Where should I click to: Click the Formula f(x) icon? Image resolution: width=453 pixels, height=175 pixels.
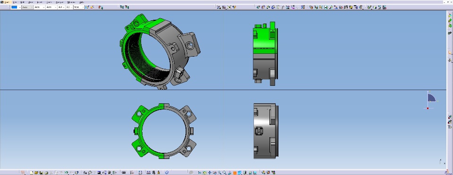[x=85, y=173]
